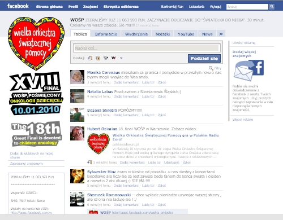Go to Strona główna in header

coord(49,7)
